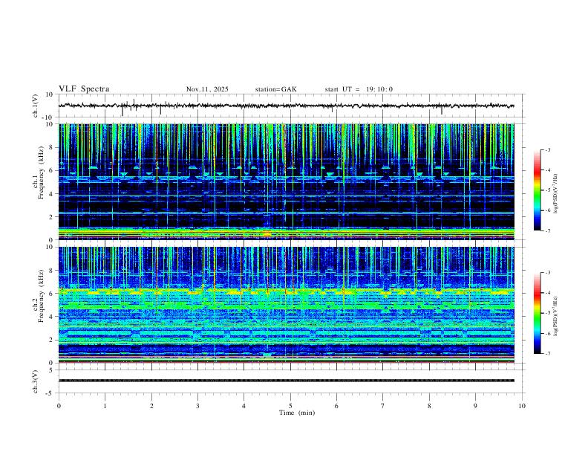This screenshot has width=588, height=455.
Task: Click the time axis tick label '5'
Action: point(290,406)
